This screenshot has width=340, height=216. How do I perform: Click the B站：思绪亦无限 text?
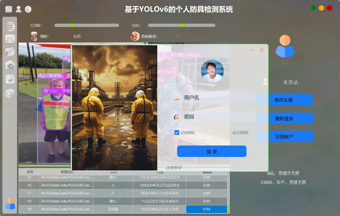click(283, 173)
